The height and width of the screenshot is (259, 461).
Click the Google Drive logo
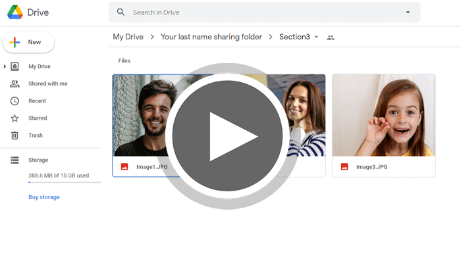coord(15,12)
